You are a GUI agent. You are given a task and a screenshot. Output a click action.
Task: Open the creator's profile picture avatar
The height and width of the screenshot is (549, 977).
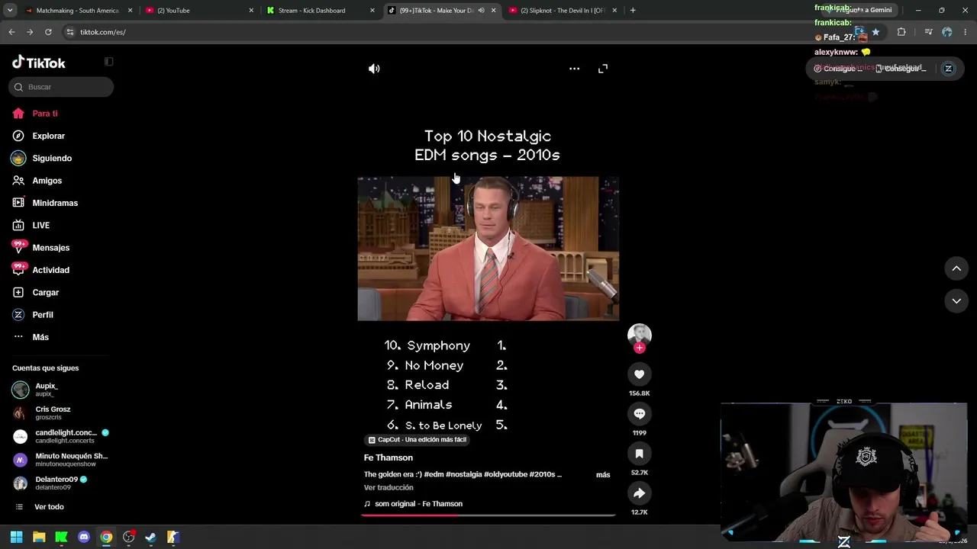(640, 335)
